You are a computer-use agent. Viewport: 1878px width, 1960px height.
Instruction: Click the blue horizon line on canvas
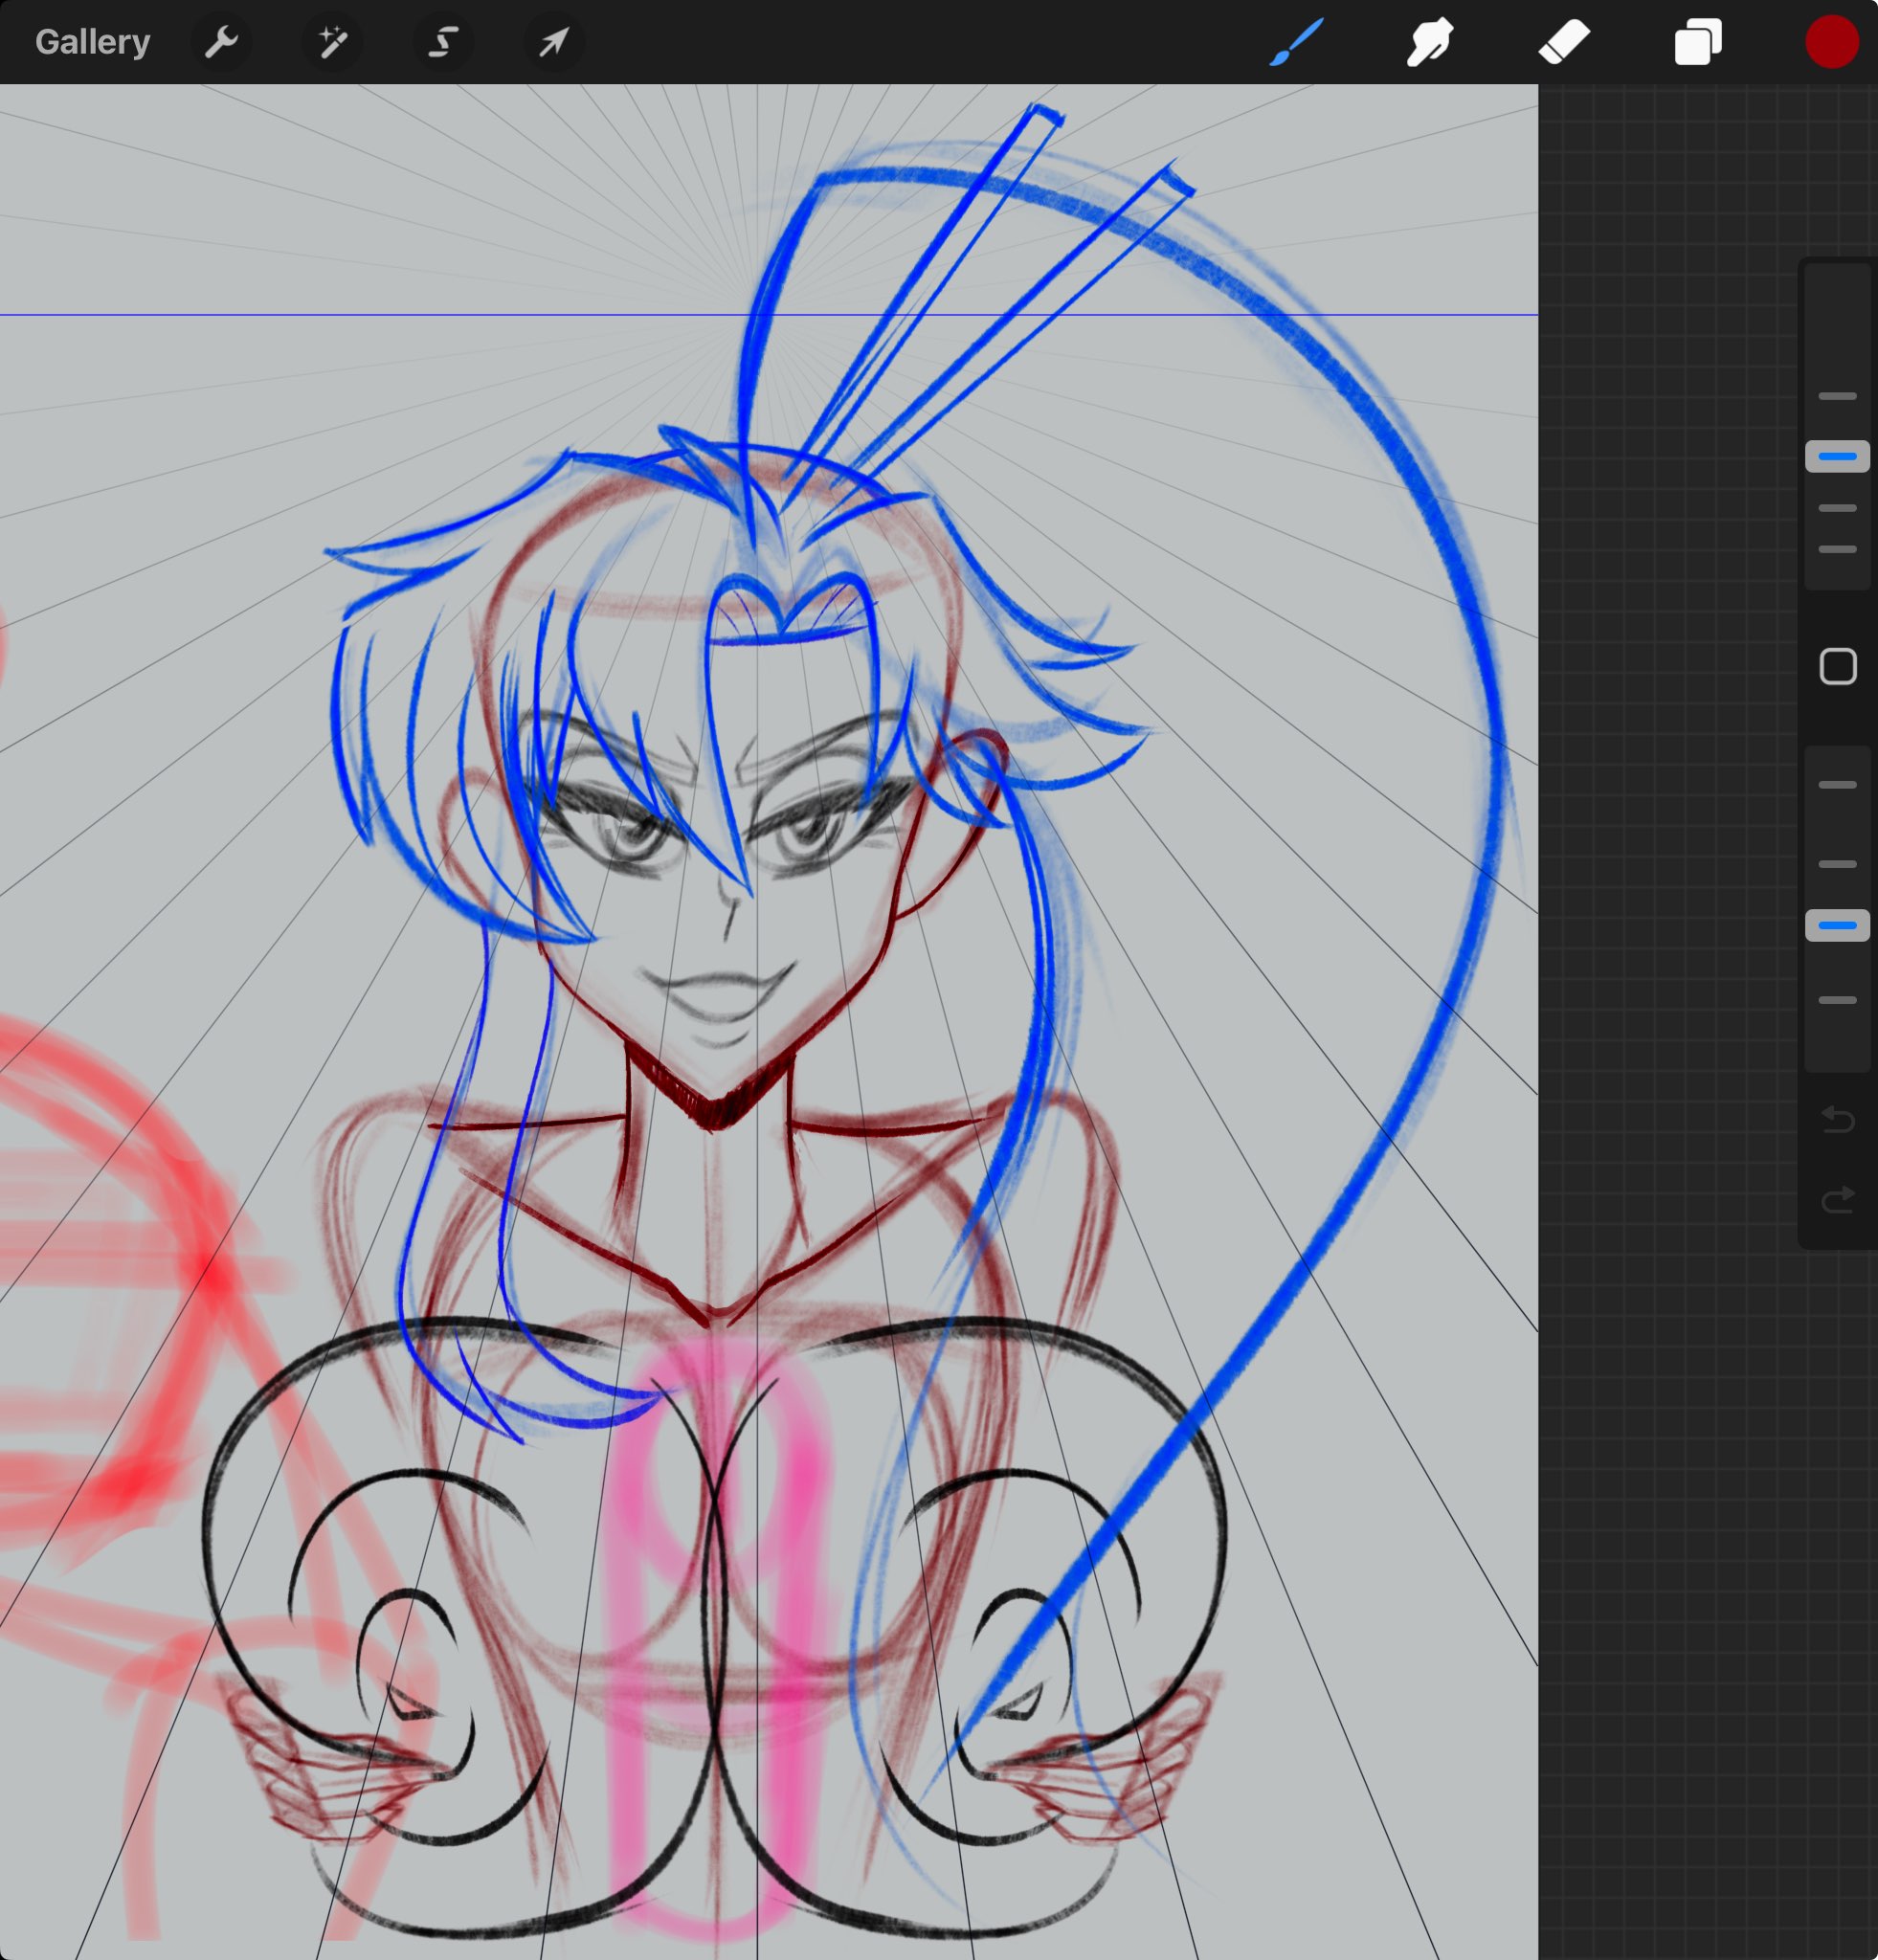point(300,315)
